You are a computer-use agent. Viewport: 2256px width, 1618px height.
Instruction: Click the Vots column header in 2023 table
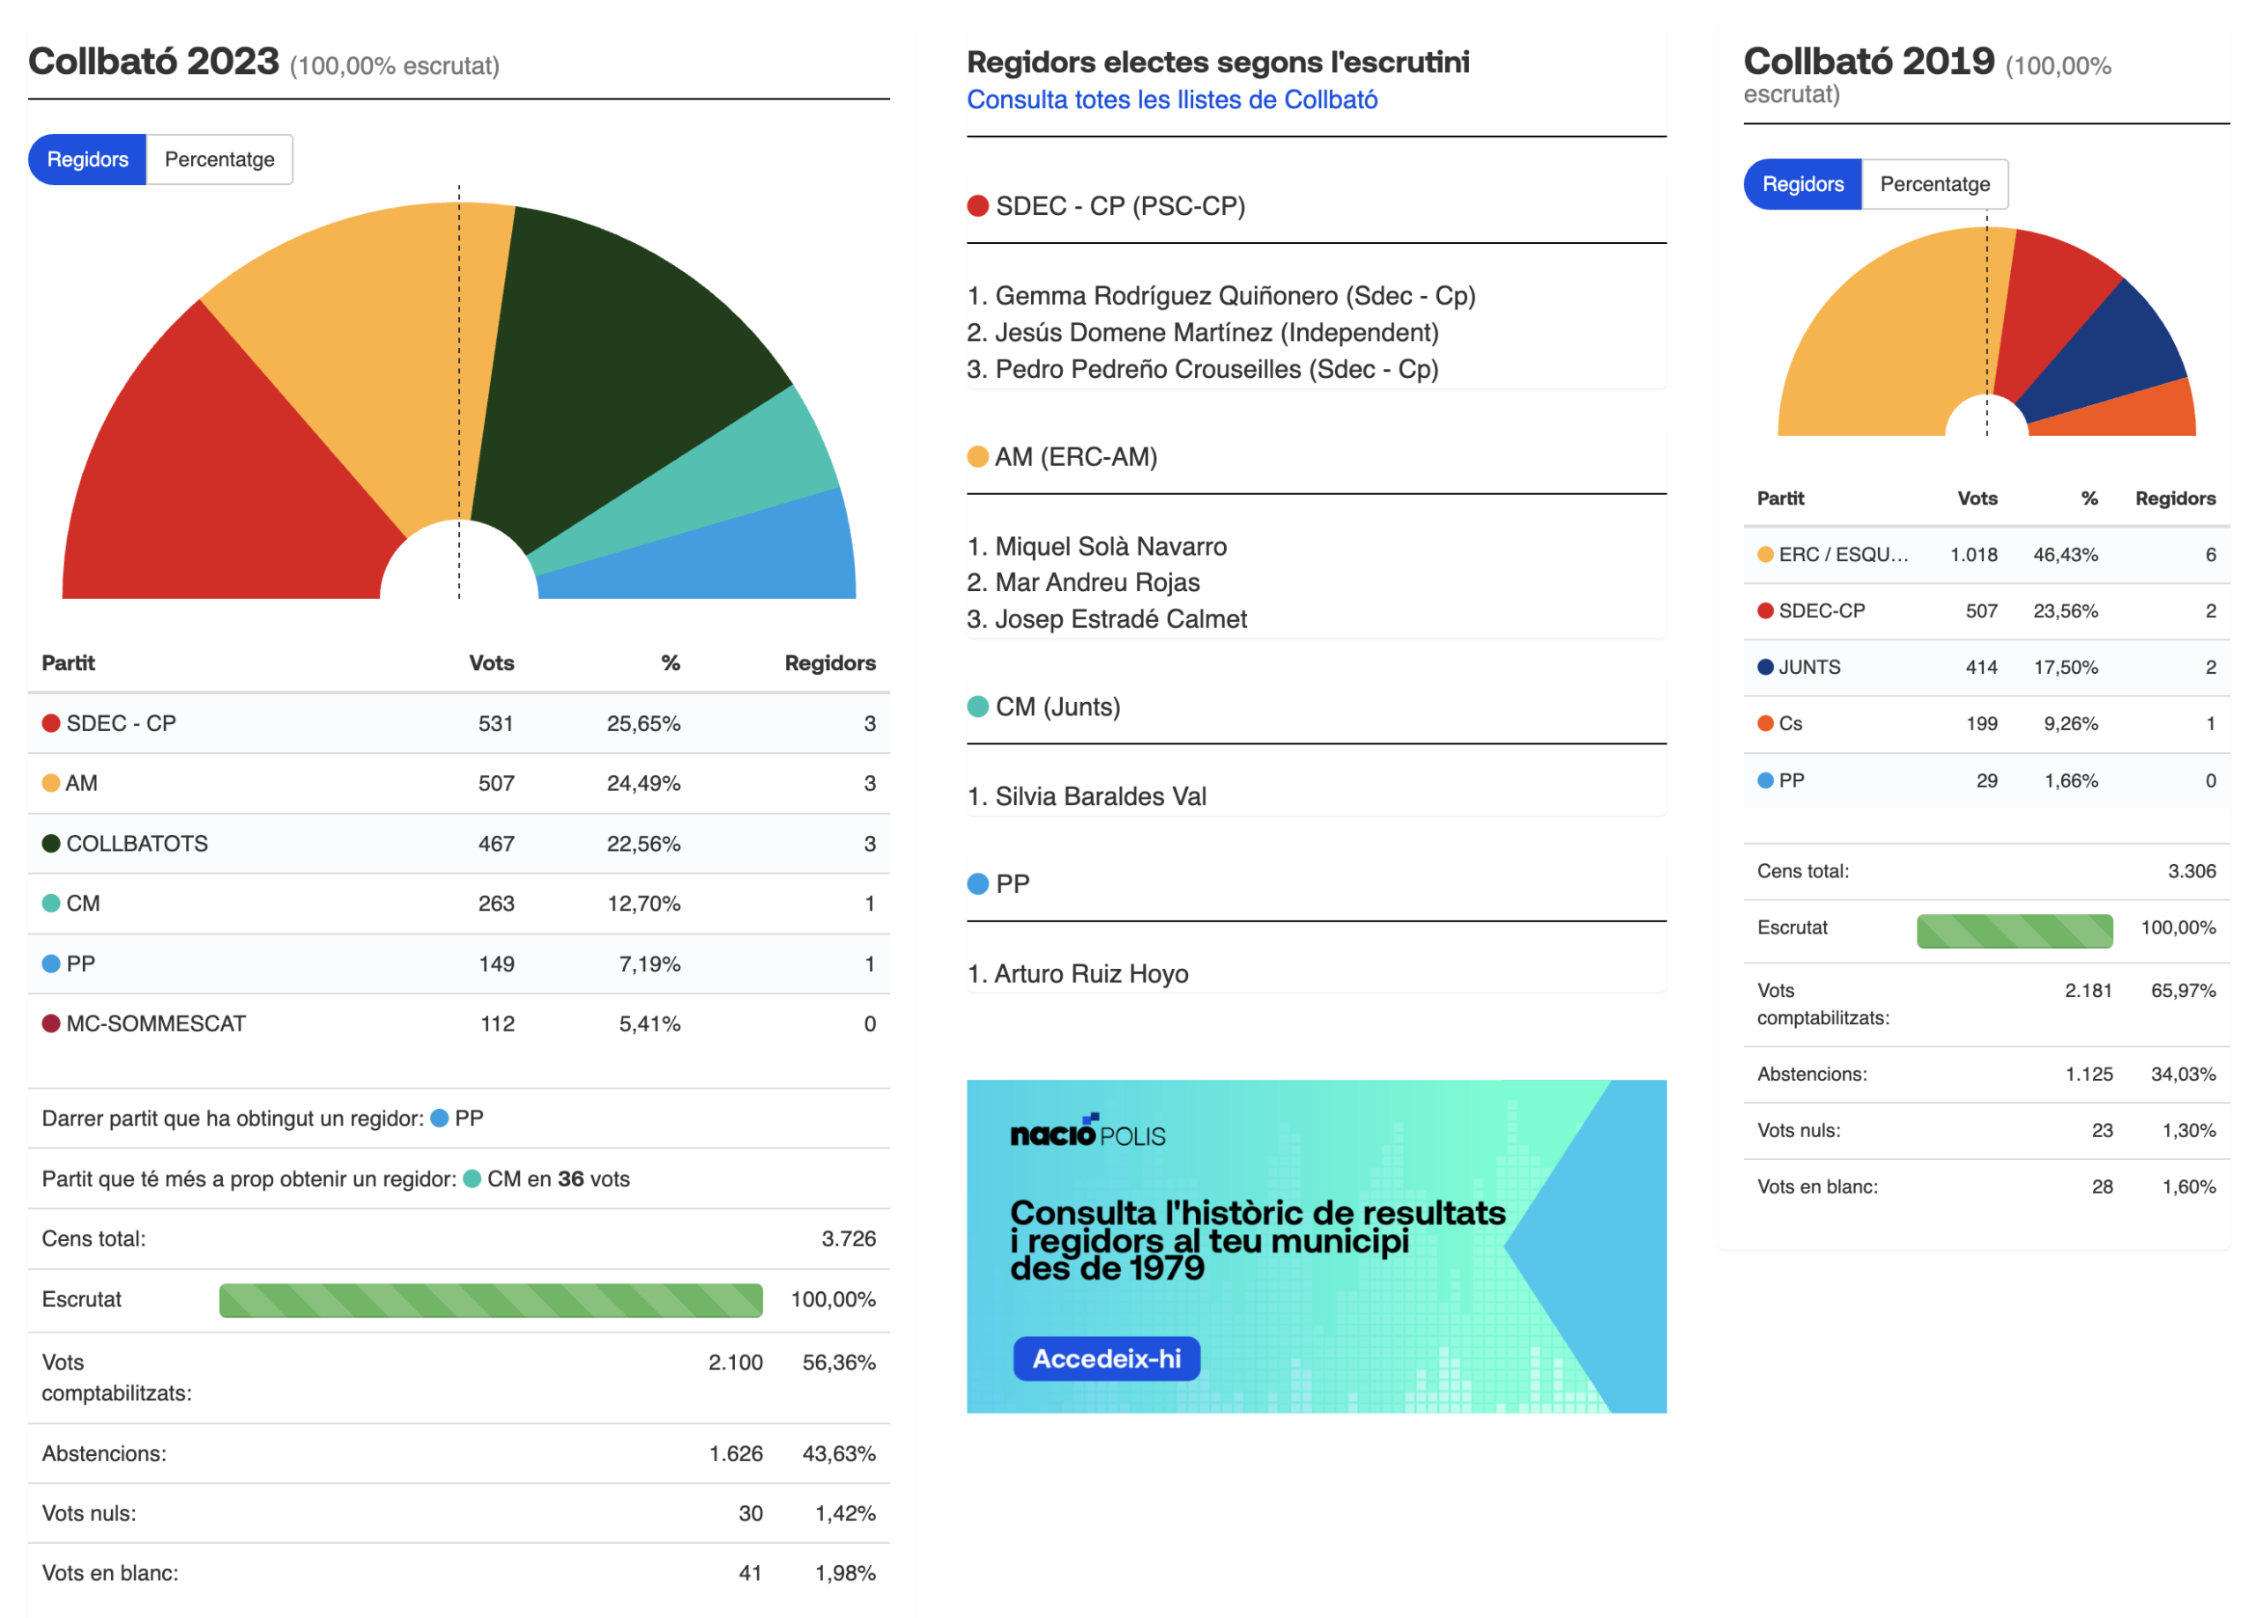click(492, 663)
